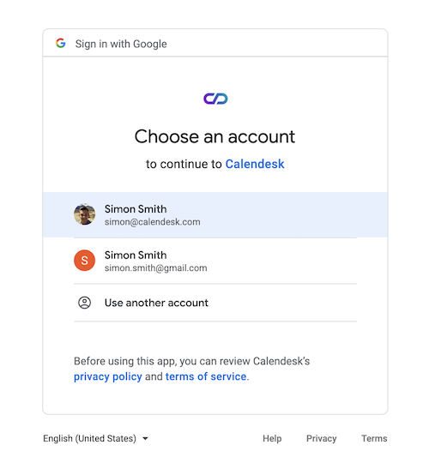429x457 pixels.
Task: Open the Help footer link
Action: pyautogui.click(x=272, y=438)
